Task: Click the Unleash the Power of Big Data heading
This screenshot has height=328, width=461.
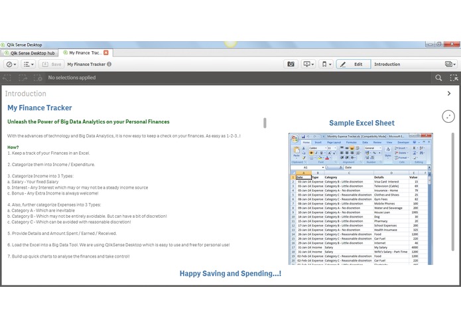Action: click(88, 122)
